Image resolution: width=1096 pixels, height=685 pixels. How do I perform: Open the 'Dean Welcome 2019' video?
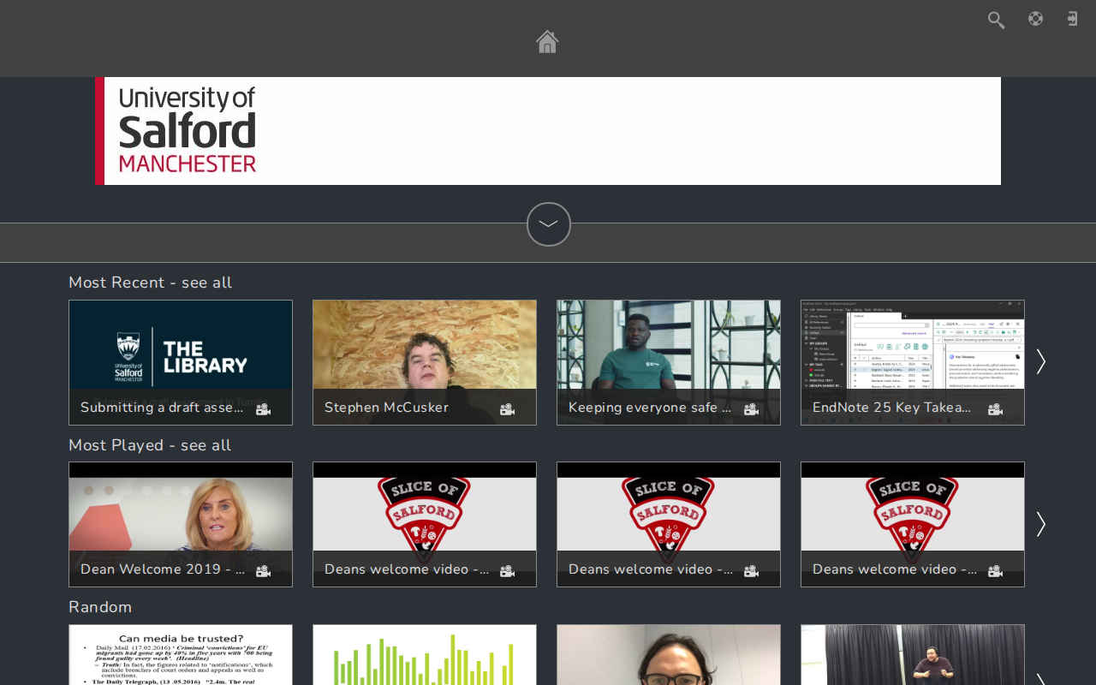click(181, 524)
